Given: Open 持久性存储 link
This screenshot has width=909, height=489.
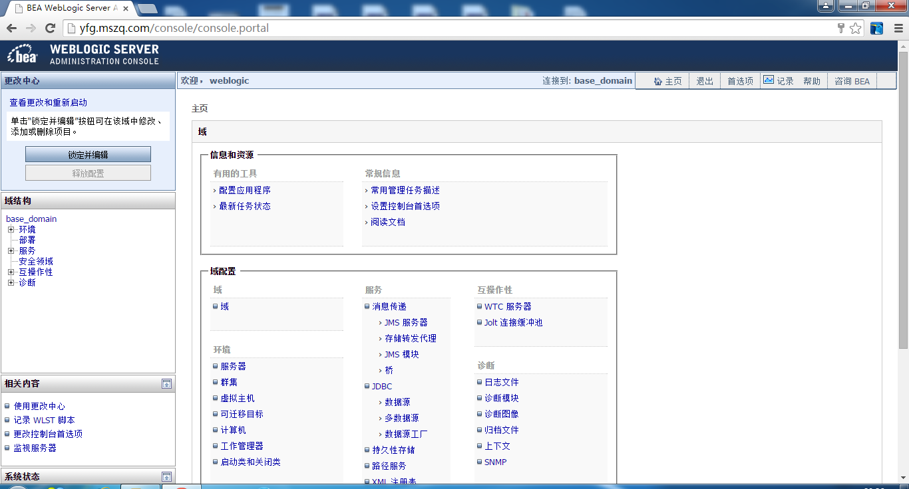Looking at the screenshot, I should point(393,450).
